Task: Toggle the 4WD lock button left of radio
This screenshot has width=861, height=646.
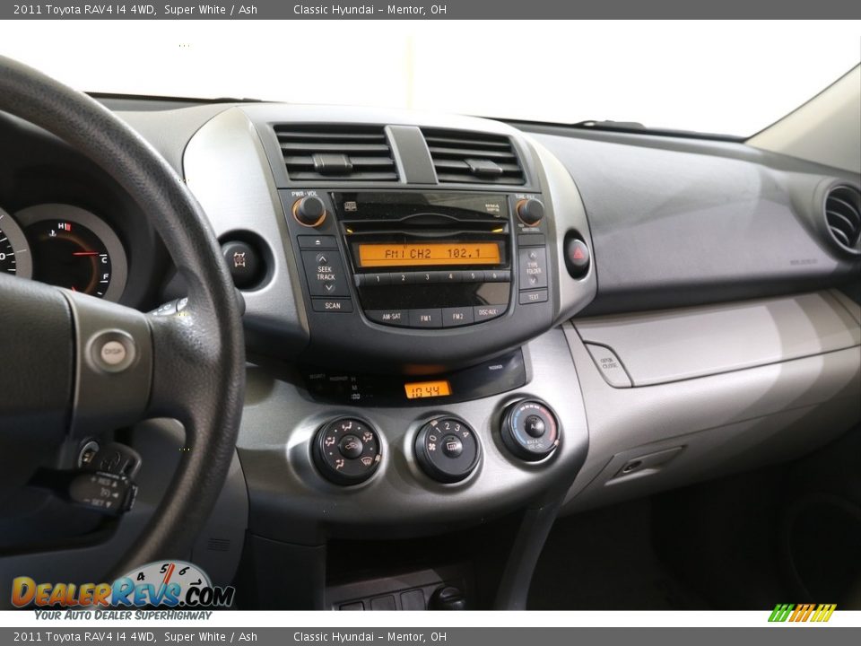Action: coord(239,260)
